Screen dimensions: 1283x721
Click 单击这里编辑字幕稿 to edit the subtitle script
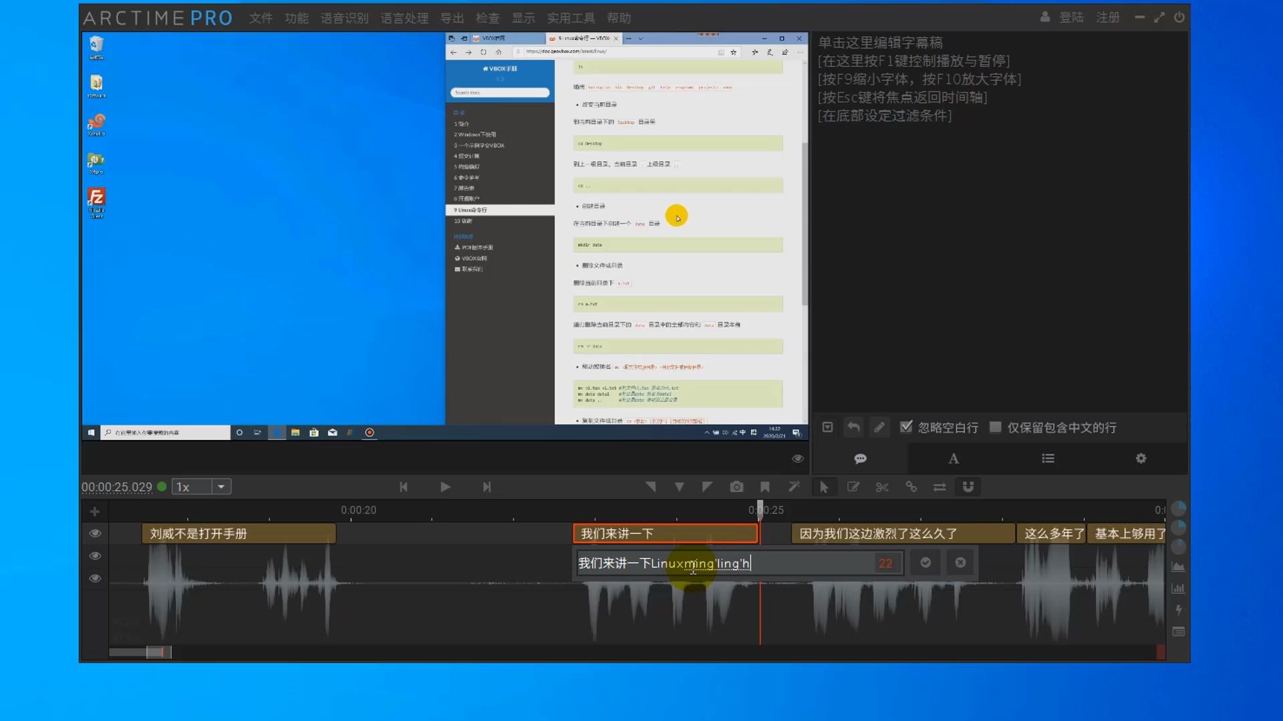880,43
